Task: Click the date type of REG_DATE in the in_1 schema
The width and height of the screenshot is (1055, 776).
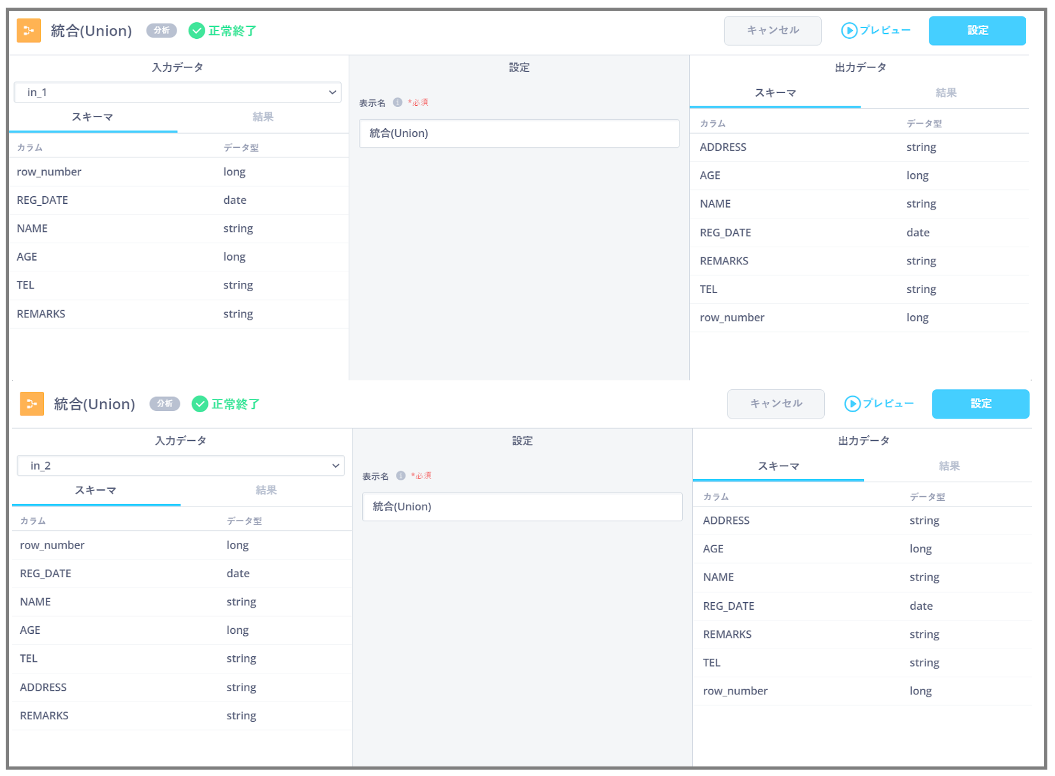Action: 235,200
